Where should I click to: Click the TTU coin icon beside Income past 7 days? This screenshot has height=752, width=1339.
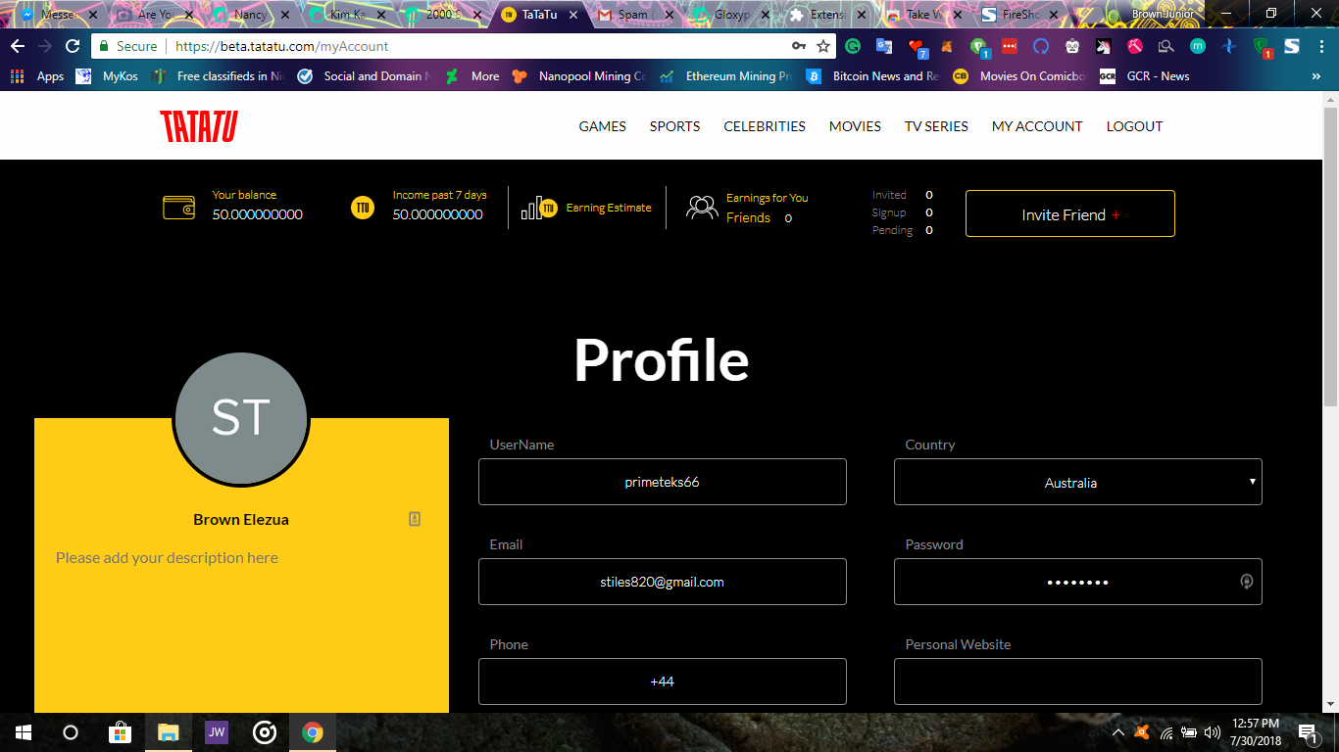[x=362, y=207]
